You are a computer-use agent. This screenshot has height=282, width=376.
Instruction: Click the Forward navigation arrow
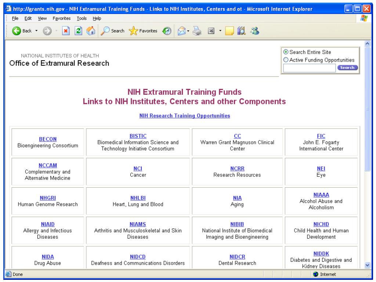(x=47, y=31)
